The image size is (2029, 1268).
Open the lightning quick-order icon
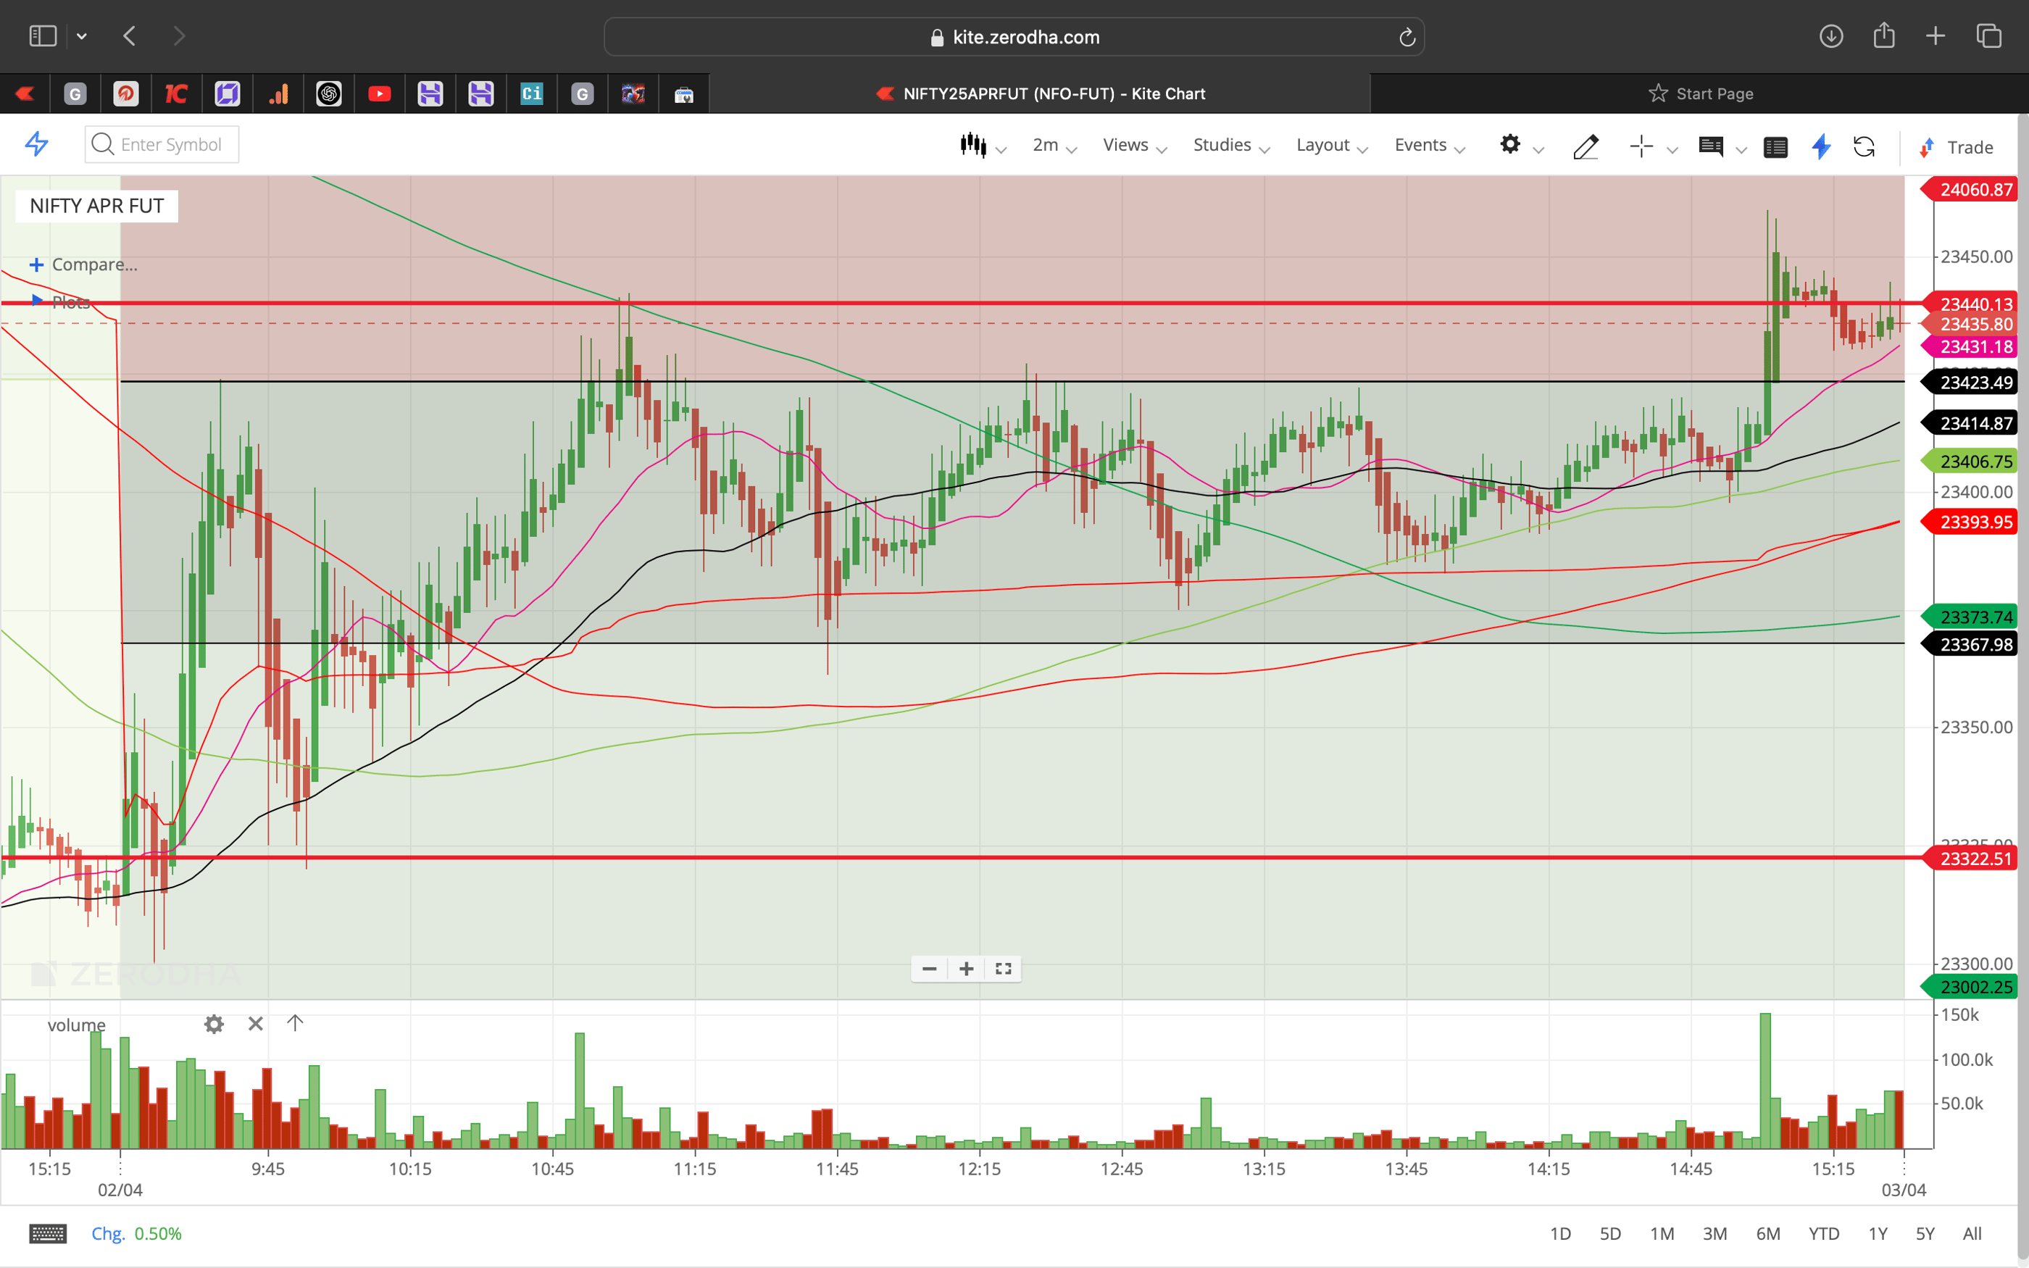1820,147
